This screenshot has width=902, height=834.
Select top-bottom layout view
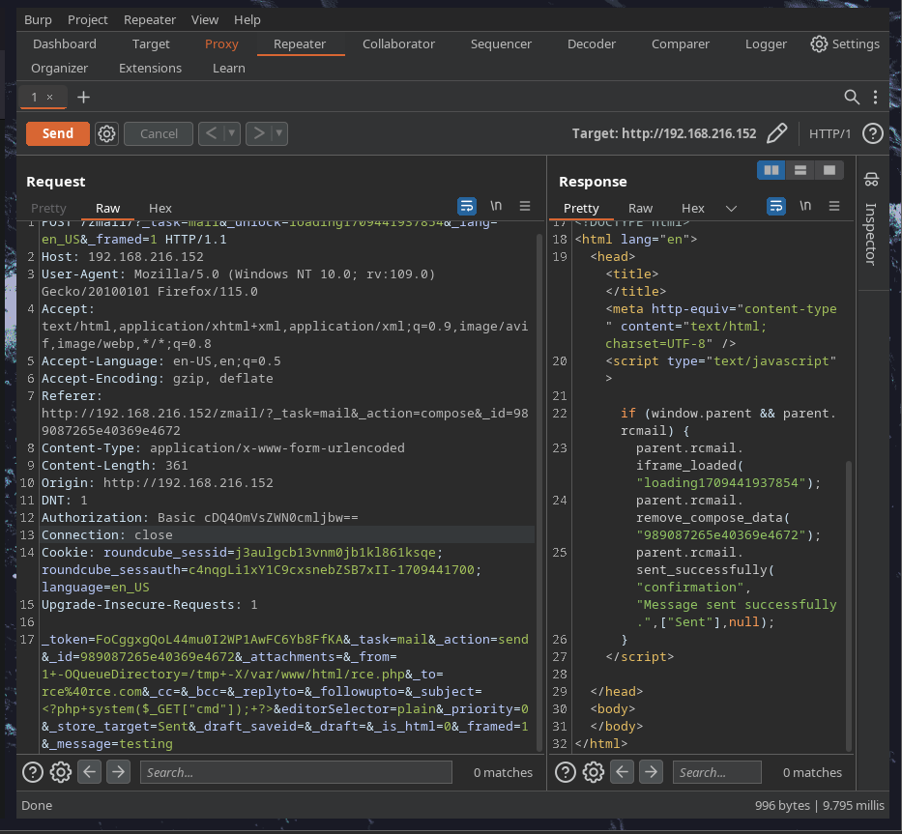(x=800, y=170)
